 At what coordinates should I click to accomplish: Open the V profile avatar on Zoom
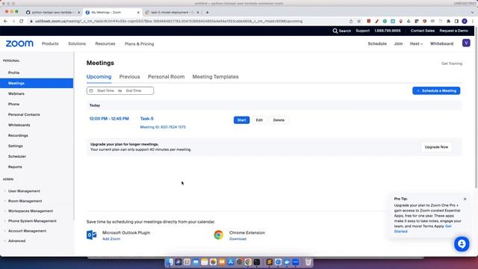pyautogui.click(x=466, y=43)
